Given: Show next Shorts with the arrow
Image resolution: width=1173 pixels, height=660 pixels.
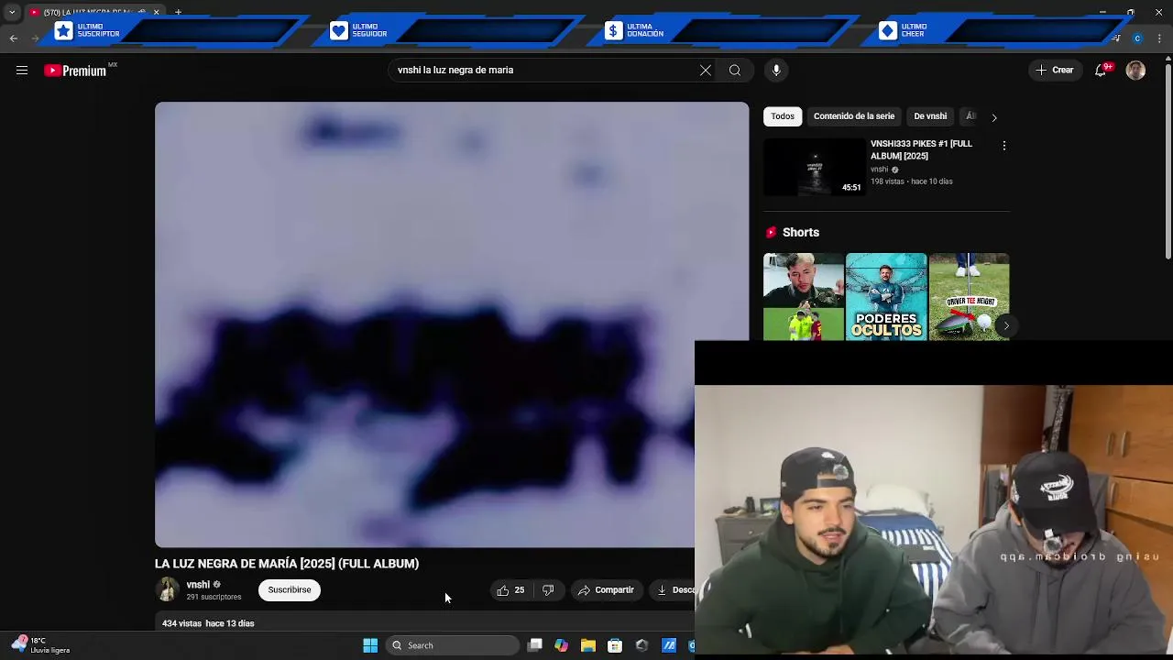Looking at the screenshot, I should (1005, 326).
